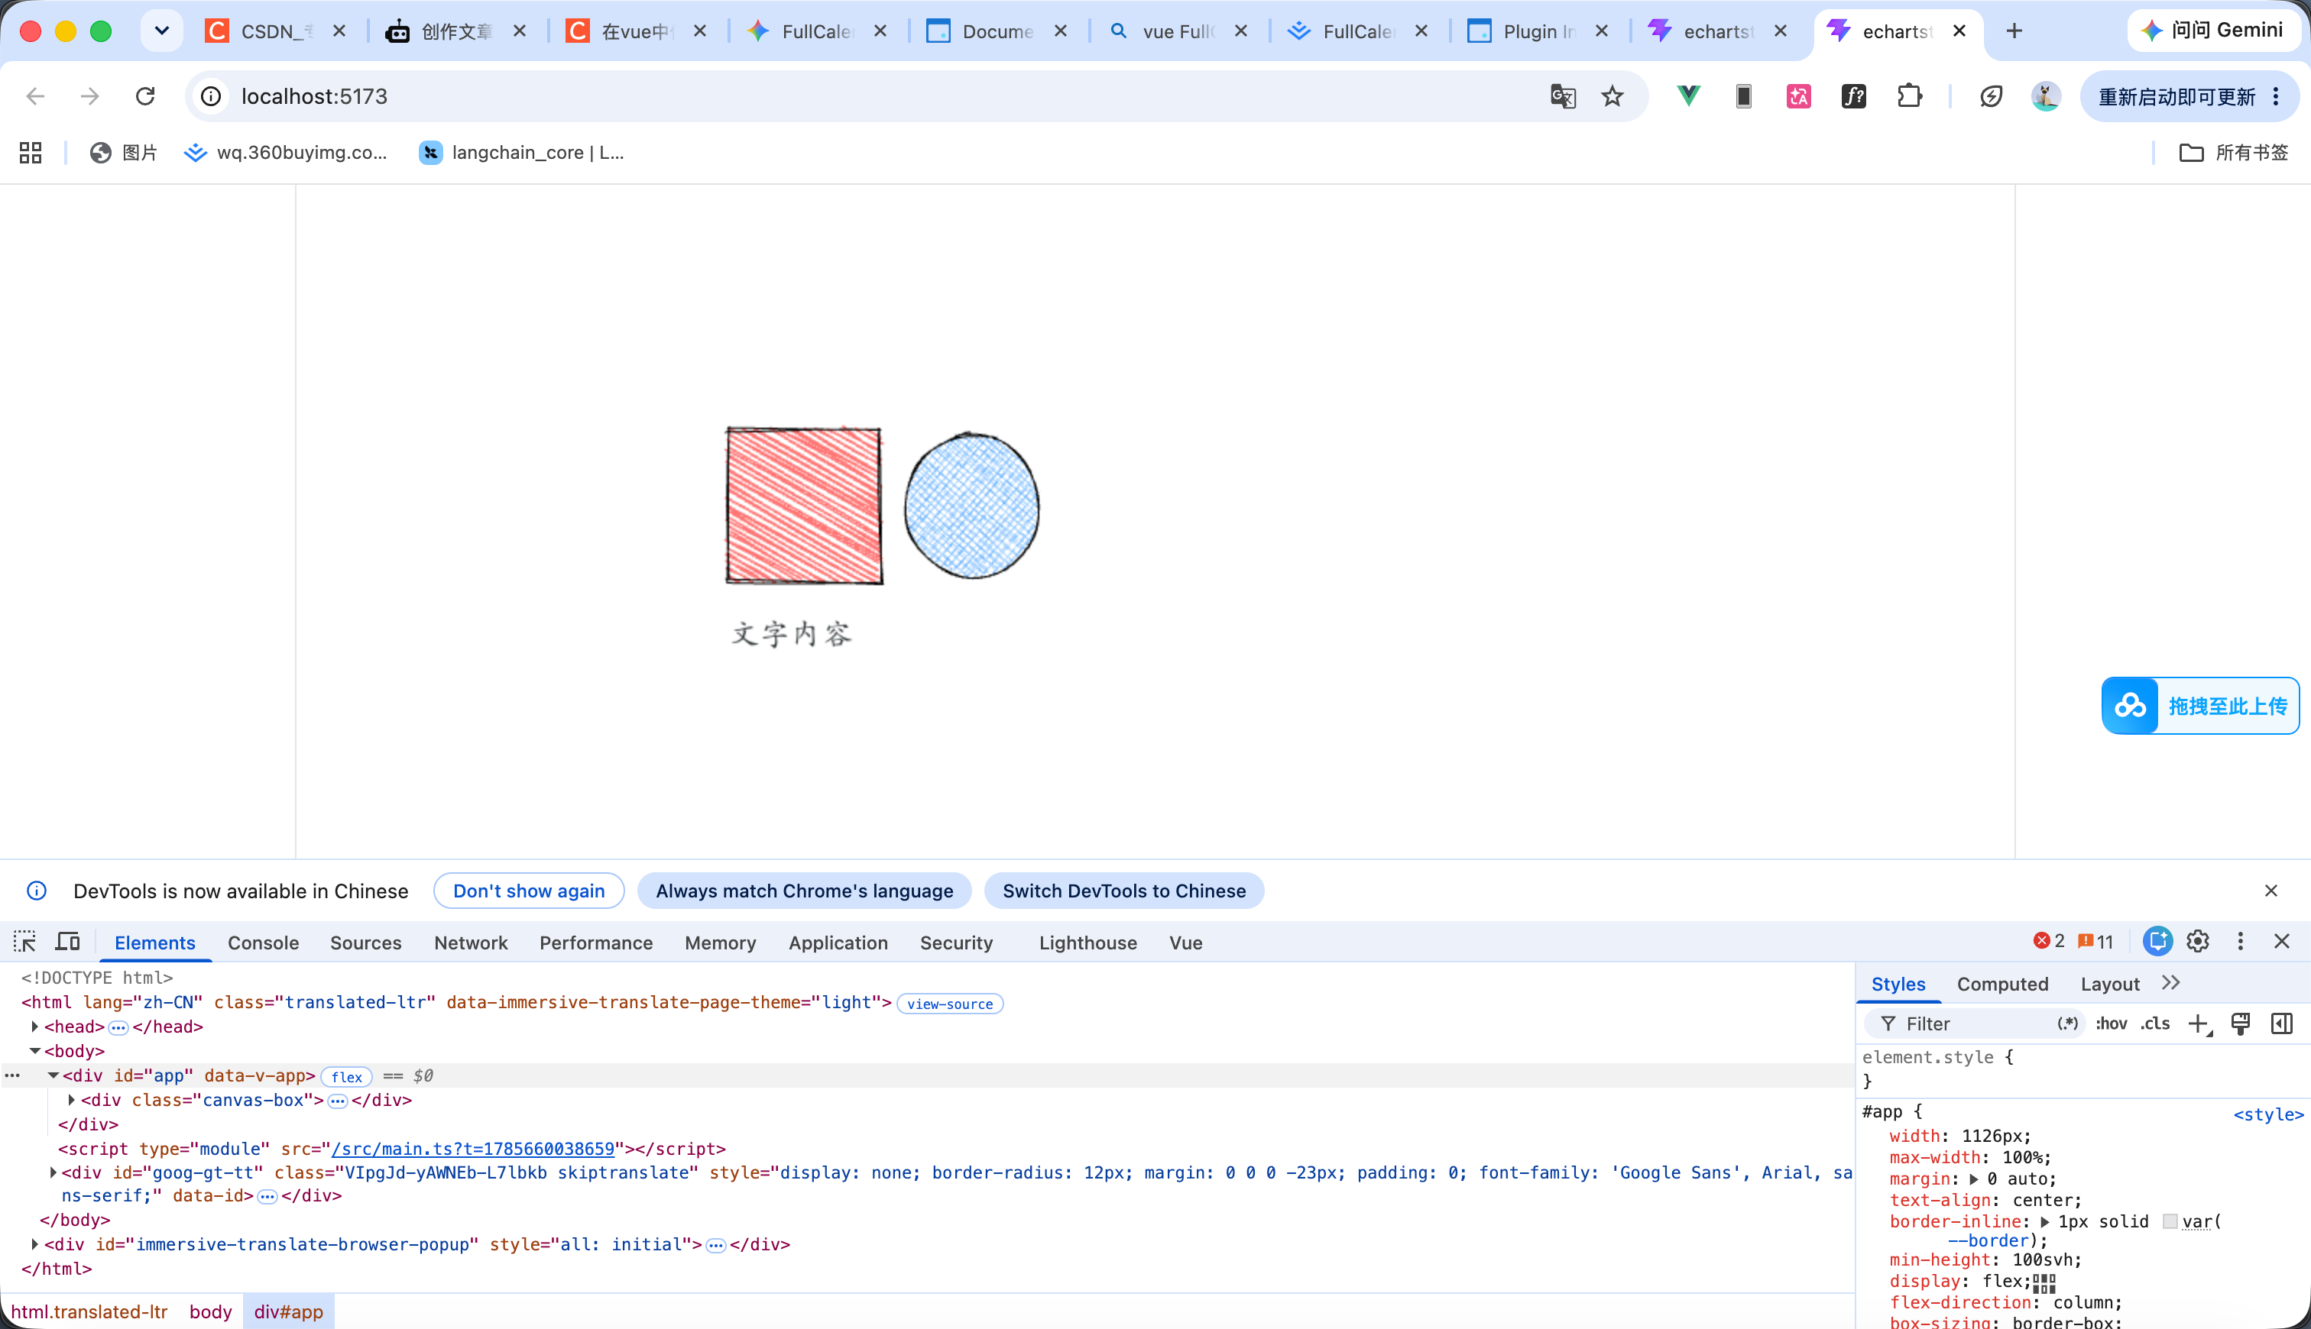2311x1329 pixels.
Task: Switch to the Network tab
Action: click(470, 943)
